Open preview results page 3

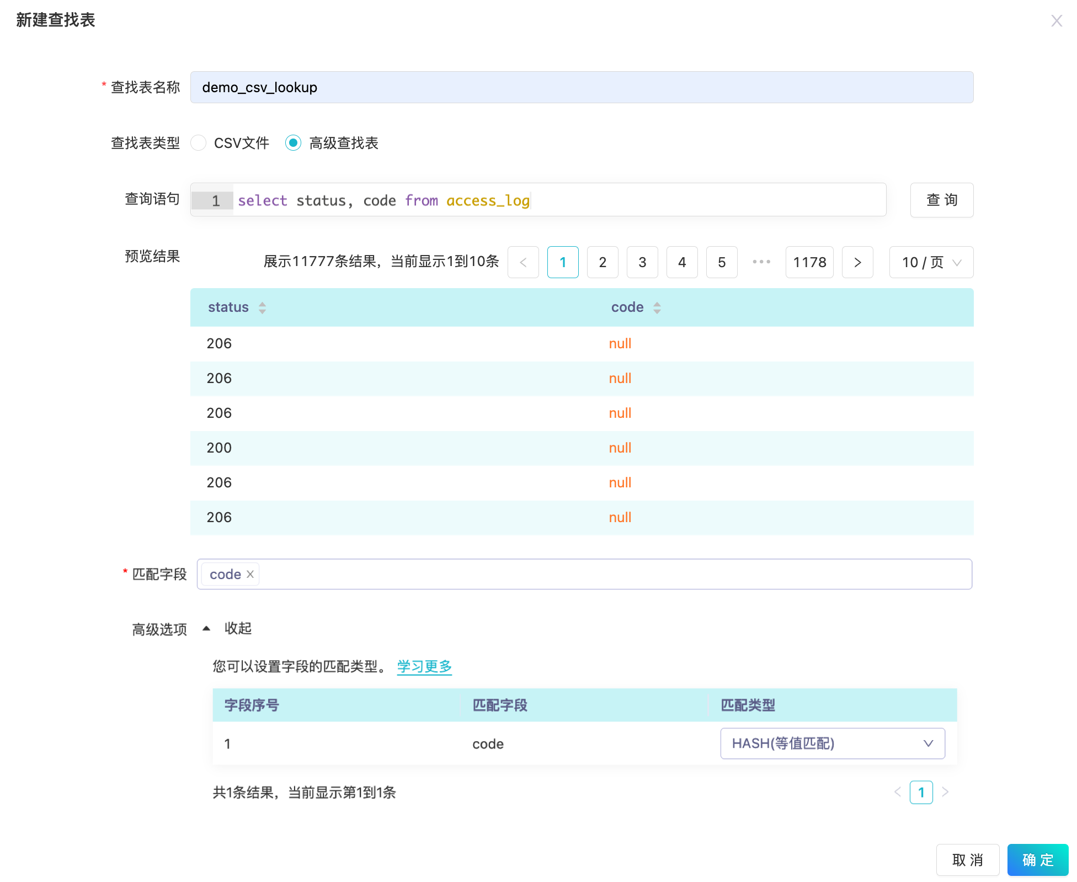(x=642, y=262)
